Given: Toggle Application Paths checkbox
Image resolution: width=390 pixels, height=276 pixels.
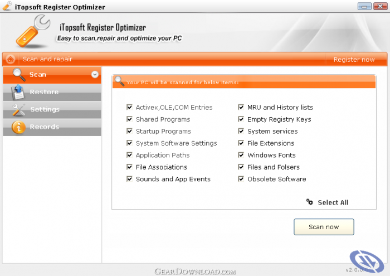Looking at the screenshot, I should click(x=129, y=155).
